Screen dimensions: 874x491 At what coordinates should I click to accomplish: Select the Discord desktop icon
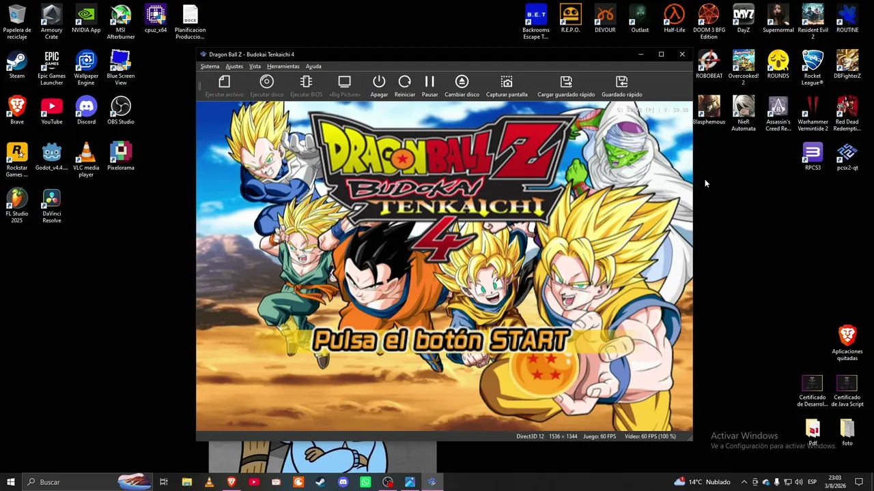click(x=86, y=110)
